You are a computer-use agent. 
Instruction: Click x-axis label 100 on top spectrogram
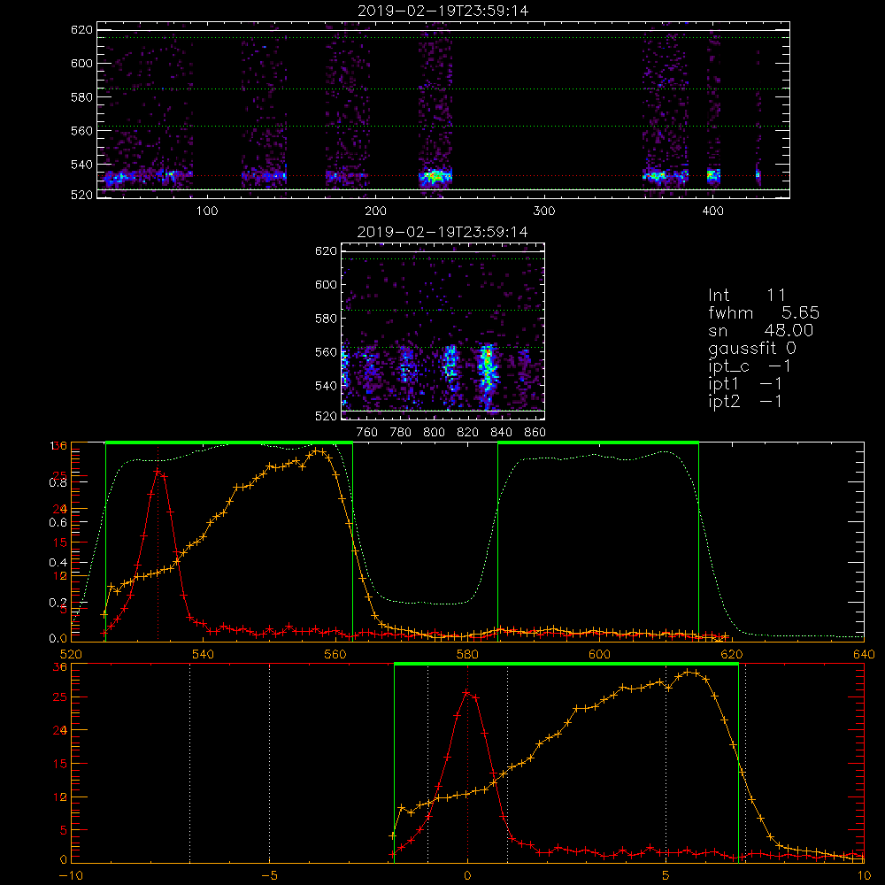[x=207, y=211]
